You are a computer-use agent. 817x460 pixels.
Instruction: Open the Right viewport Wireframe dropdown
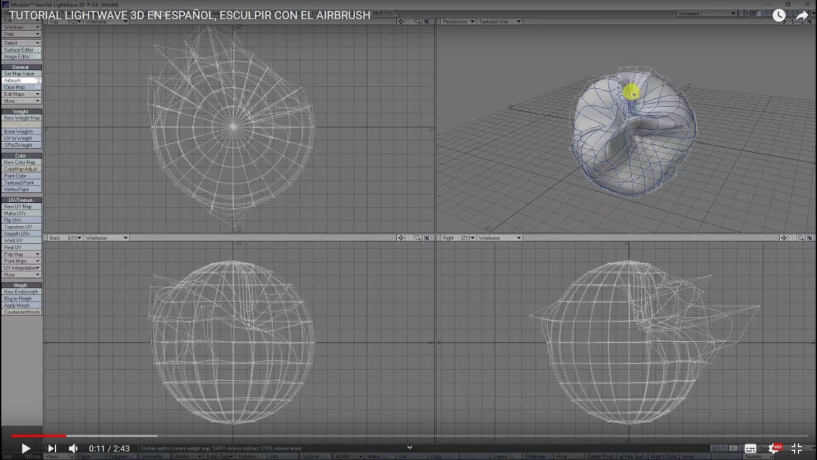click(500, 238)
